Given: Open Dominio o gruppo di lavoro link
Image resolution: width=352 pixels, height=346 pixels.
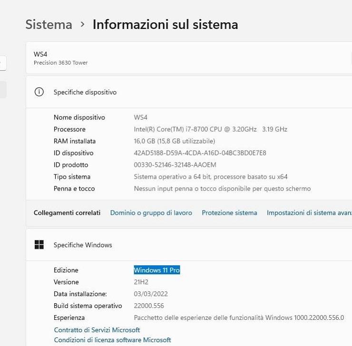Looking at the screenshot, I should click(x=151, y=212).
